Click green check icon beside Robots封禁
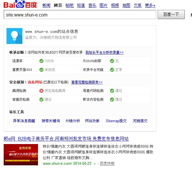 (x=112, y=61)
